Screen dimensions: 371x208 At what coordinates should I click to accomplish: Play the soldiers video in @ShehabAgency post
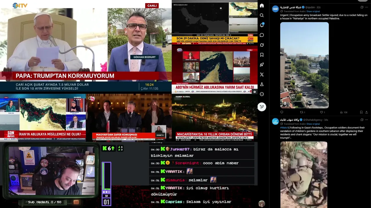(303, 174)
